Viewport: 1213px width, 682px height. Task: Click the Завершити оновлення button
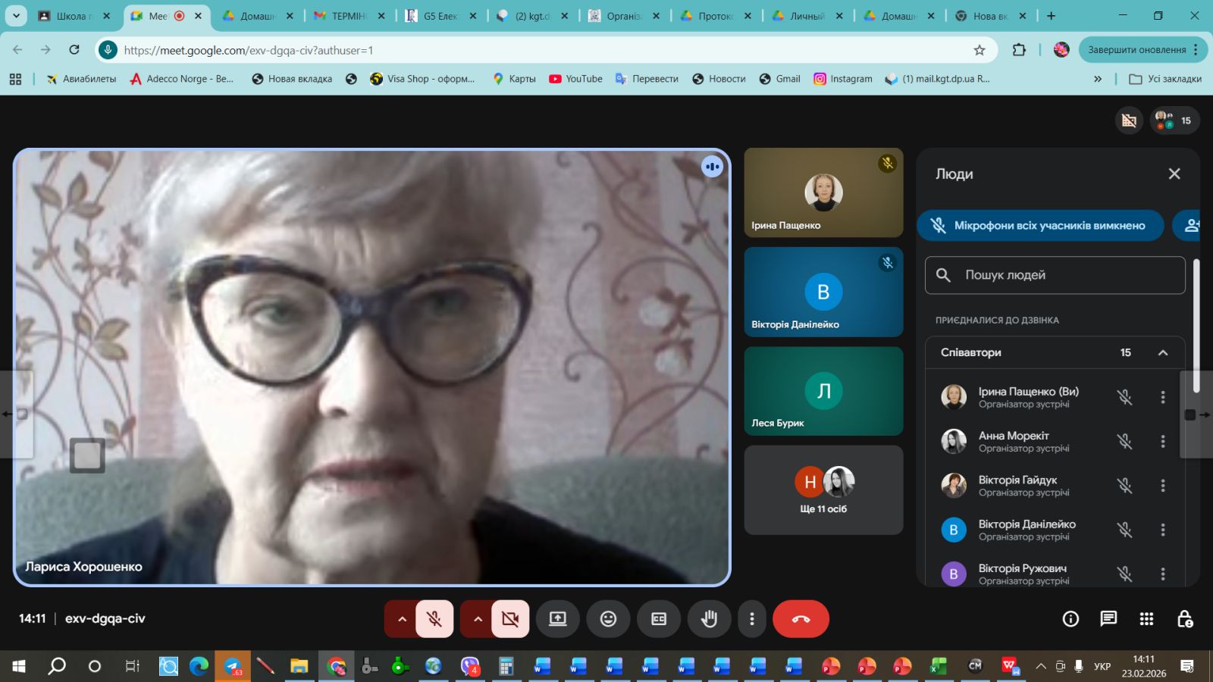click(1136, 50)
